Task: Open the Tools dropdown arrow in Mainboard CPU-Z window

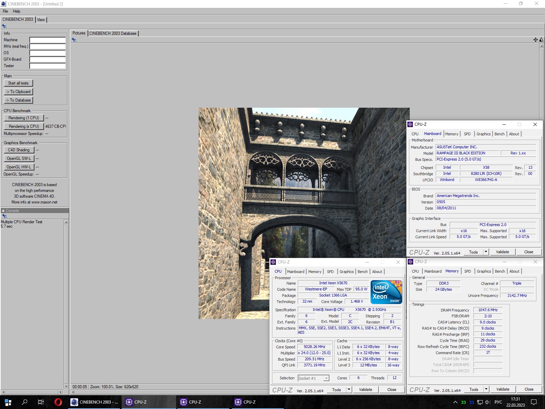Action: [x=486, y=252]
